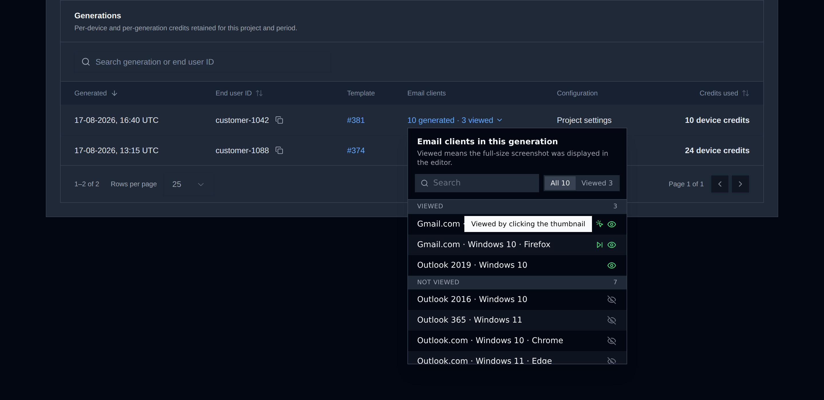
Task: Select the Outlook 365 · Windows 11 row
Action: (517, 320)
